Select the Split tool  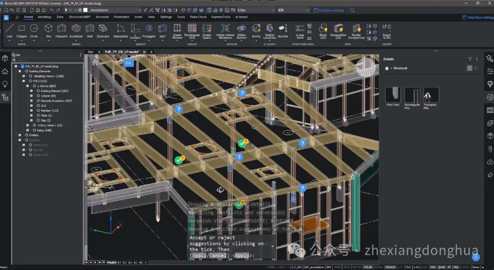tap(162, 31)
